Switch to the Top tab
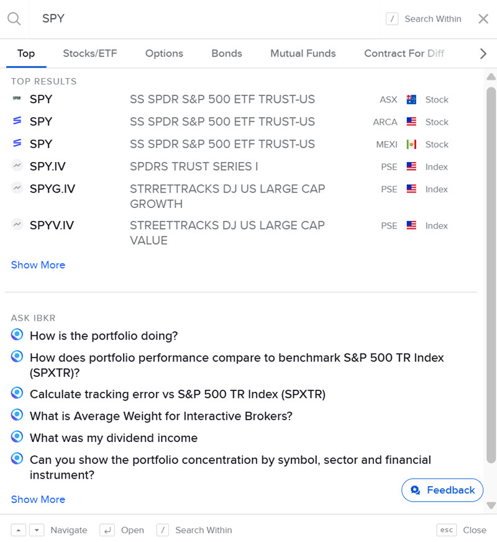This screenshot has width=497, height=542. (26, 53)
